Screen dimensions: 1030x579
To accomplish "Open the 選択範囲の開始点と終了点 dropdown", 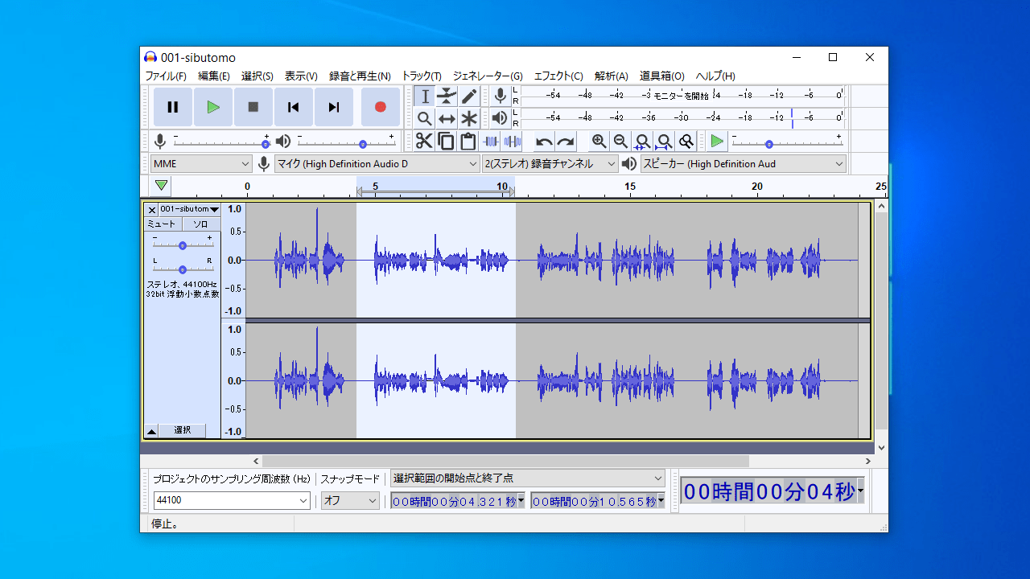I will (528, 478).
